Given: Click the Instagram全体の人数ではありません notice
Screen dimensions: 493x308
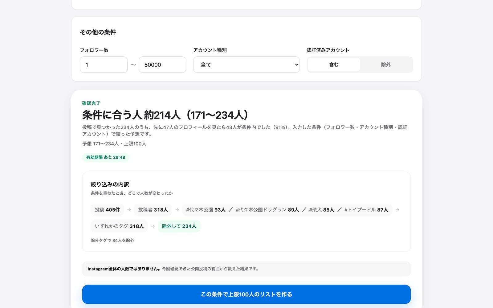Looking at the screenshot, I should click(246, 269).
